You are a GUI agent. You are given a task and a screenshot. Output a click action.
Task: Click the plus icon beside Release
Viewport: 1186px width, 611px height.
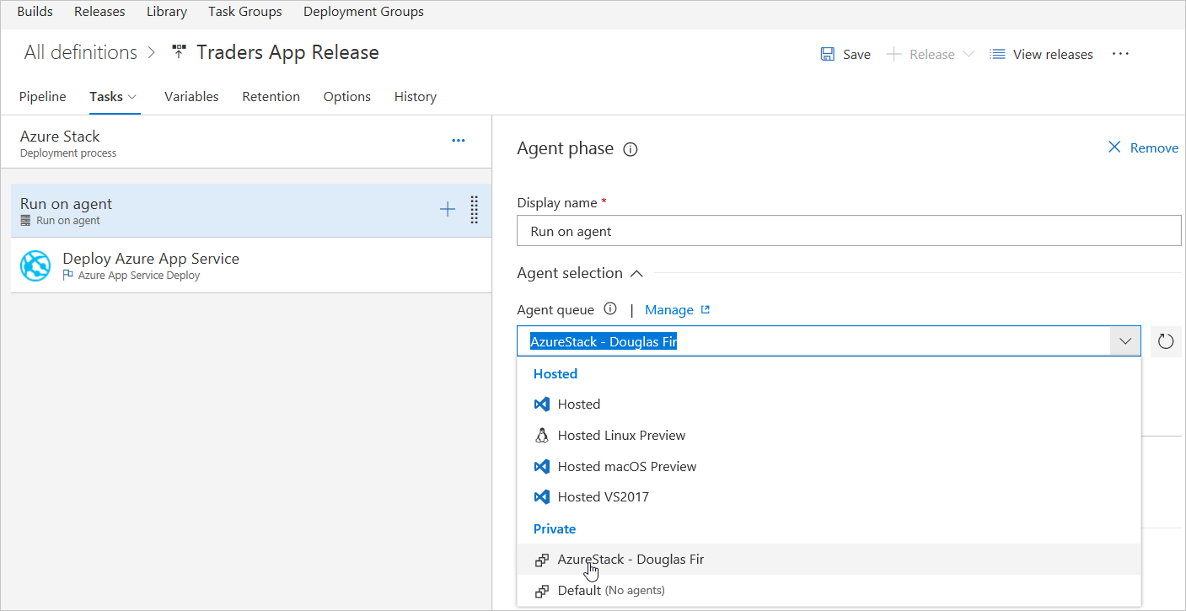click(894, 54)
